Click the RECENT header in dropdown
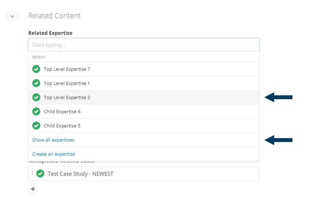Viewport: 324px width, 204px height. click(x=39, y=57)
